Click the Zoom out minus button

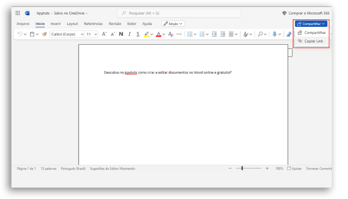[230, 169]
